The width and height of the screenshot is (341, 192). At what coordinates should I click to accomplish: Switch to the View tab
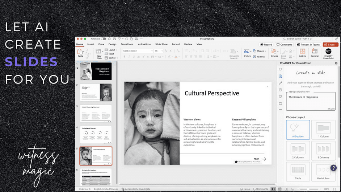(x=199, y=44)
